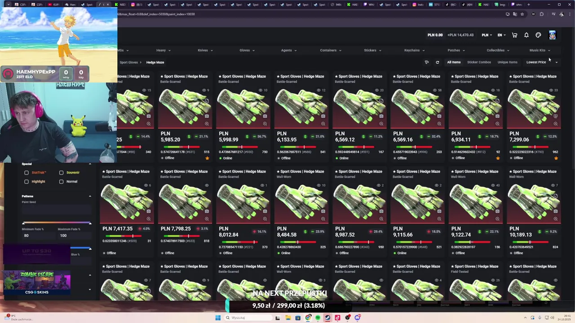Switch to the Sticker Combos tab
575x323 pixels.
pyautogui.click(x=479, y=62)
